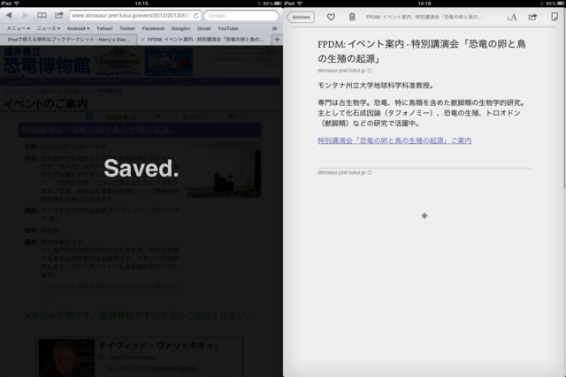The height and width of the screenshot is (377, 566).
Task: Open the Android bookmarks folder dropdown
Action: (x=78, y=28)
